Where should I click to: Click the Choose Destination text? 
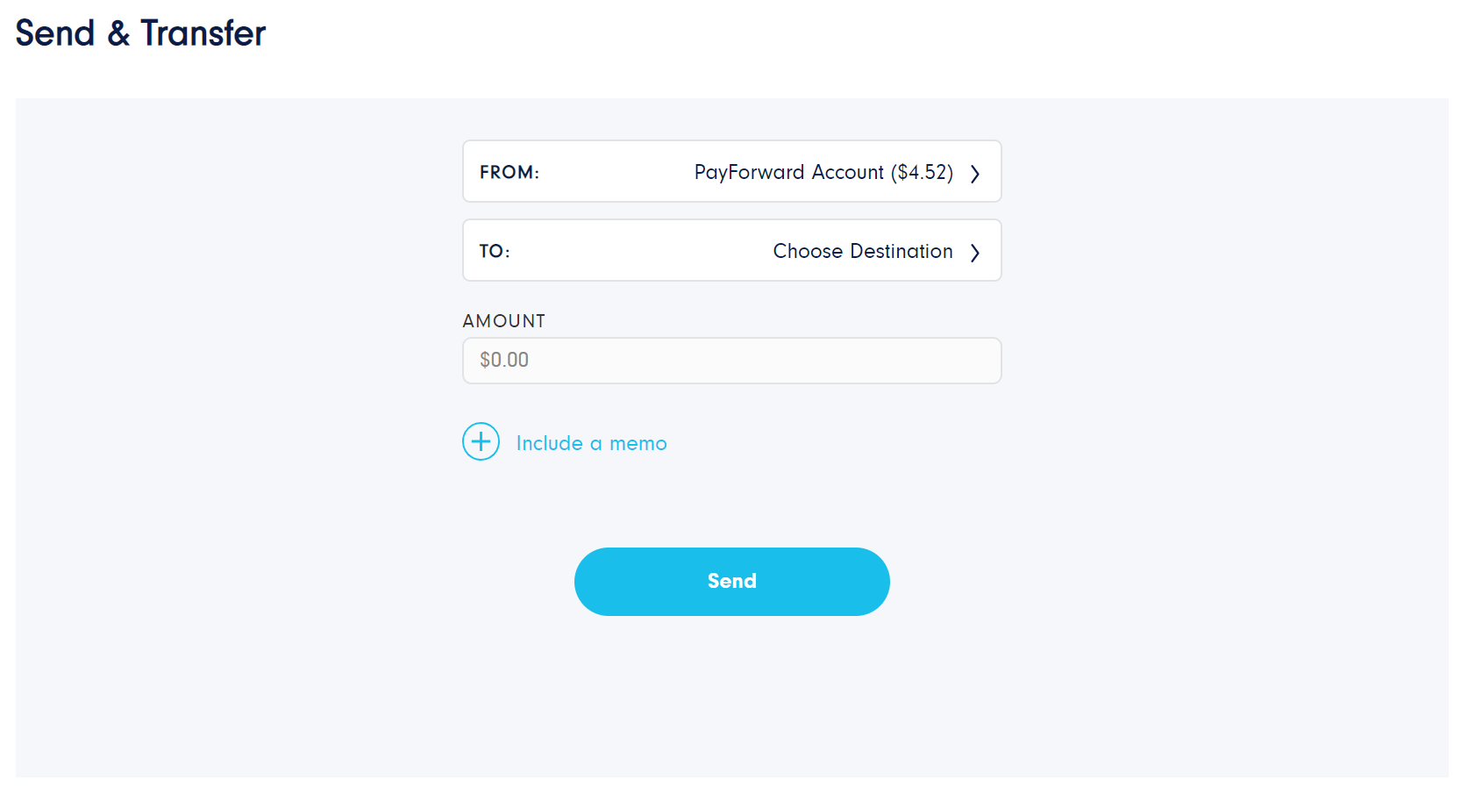click(863, 251)
